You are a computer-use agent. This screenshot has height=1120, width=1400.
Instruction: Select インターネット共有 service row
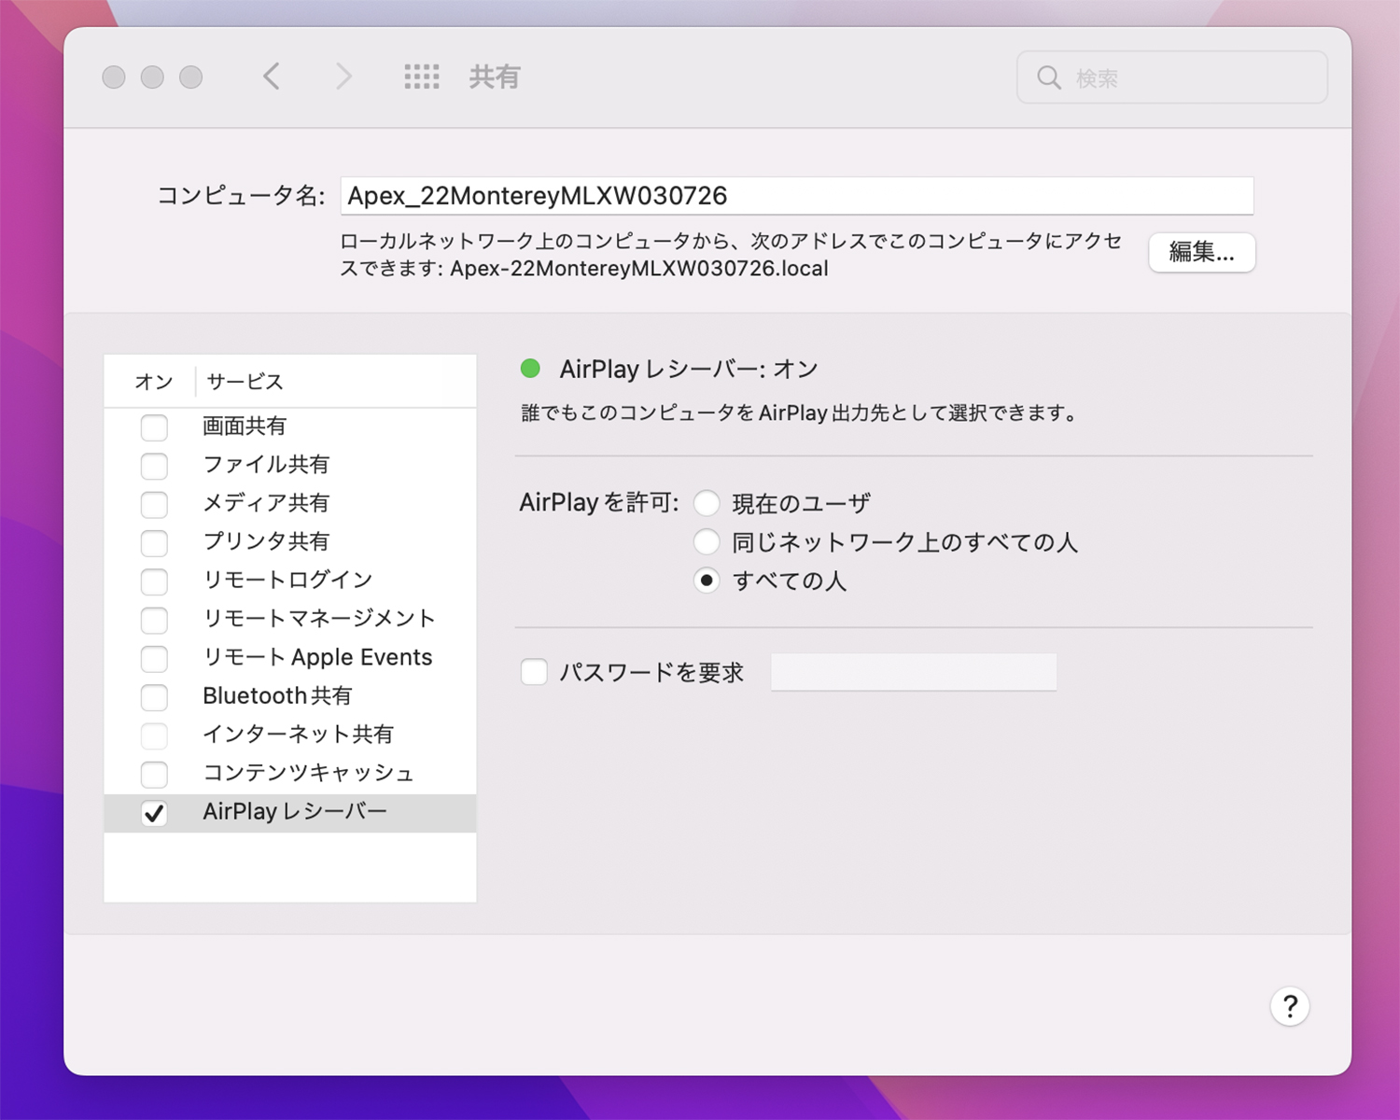click(290, 735)
